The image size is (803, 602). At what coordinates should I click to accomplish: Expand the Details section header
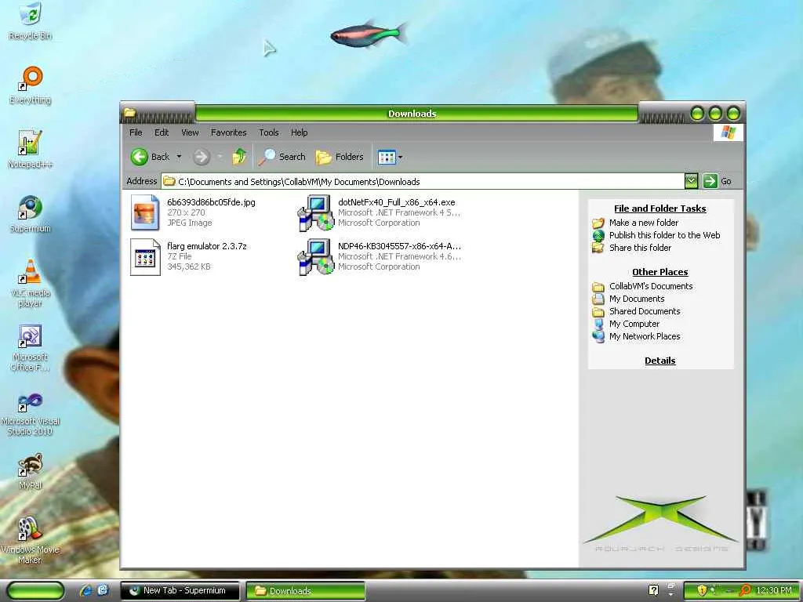point(659,361)
